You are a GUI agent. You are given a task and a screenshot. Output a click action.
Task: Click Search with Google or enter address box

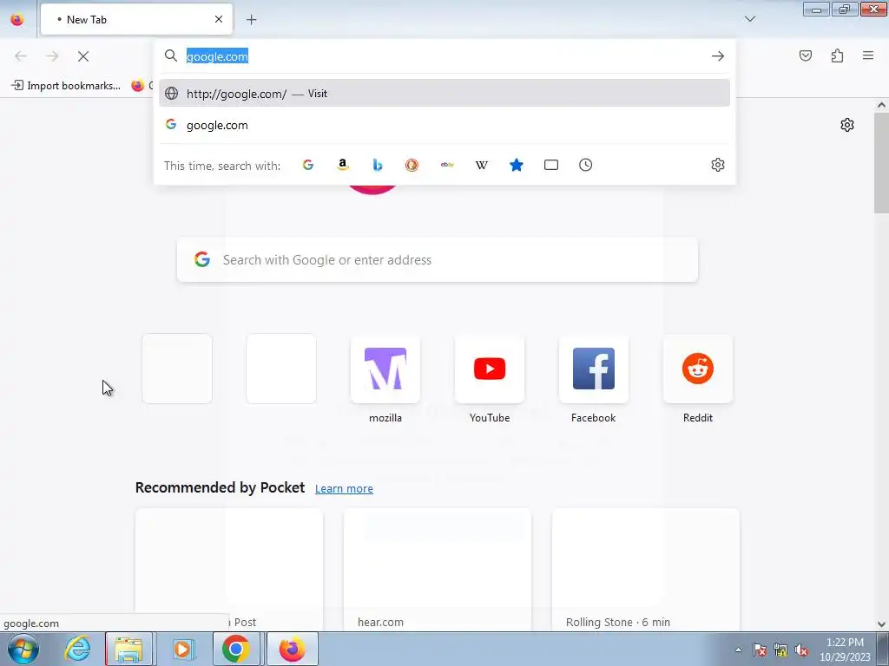[438, 260]
